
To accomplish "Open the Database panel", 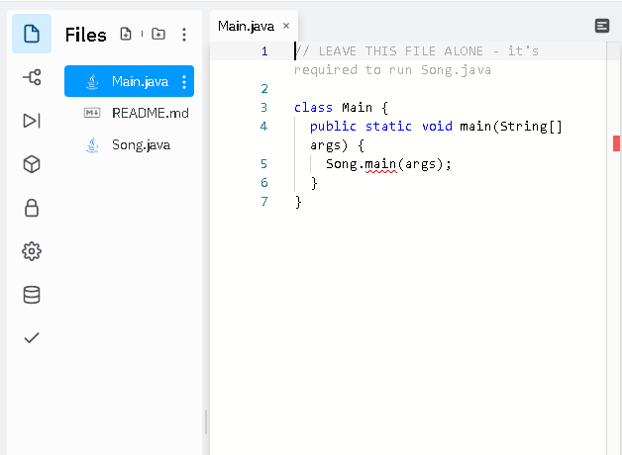I will tap(32, 295).
